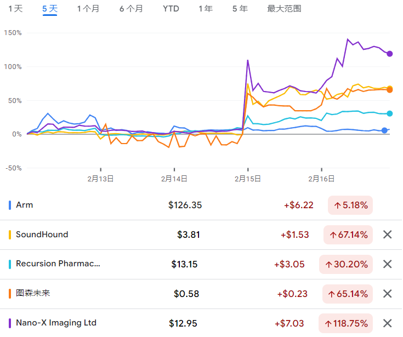Click the blue Arm color marker
Screen dimensions: 403x337
pos(10,205)
